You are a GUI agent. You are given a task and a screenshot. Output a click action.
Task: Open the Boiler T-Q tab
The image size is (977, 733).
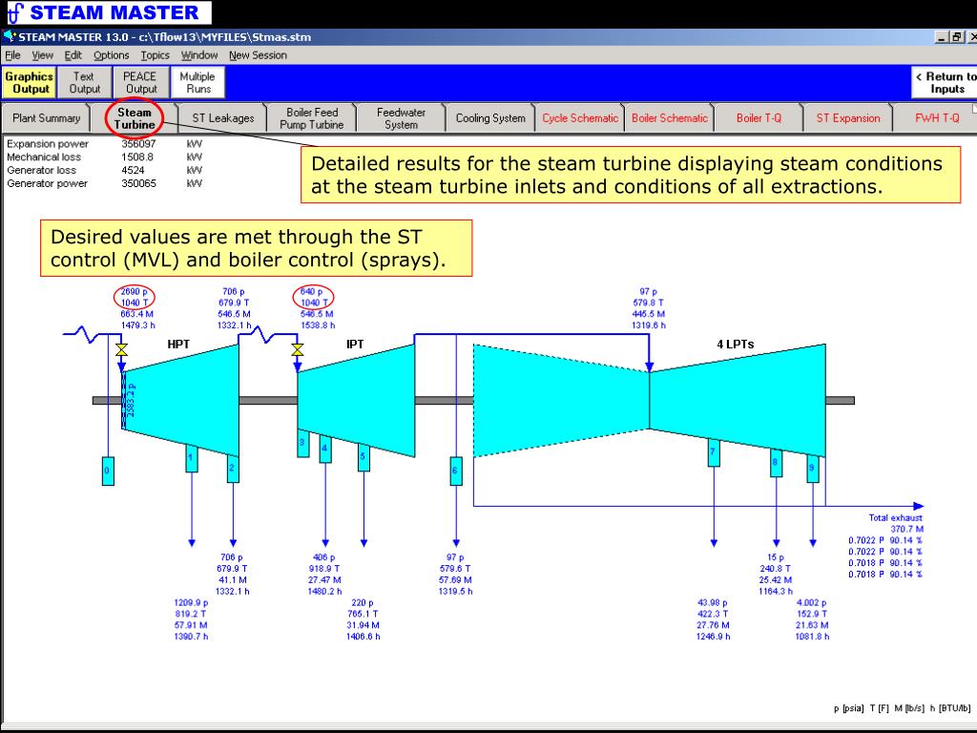(759, 117)
